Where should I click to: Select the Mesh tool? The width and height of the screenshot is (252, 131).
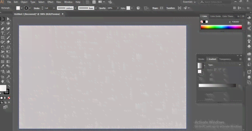(x=2, y=62)
